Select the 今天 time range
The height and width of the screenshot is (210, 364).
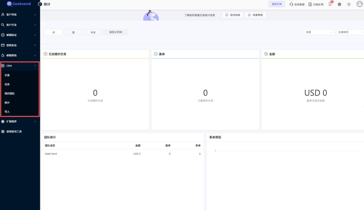pyautogui.click(x=93, y=32)
